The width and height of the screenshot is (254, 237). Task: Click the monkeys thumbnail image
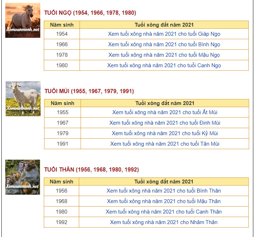coord(23,177)
